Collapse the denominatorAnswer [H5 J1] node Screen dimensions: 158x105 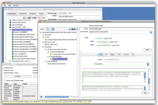tap(10, 30)
